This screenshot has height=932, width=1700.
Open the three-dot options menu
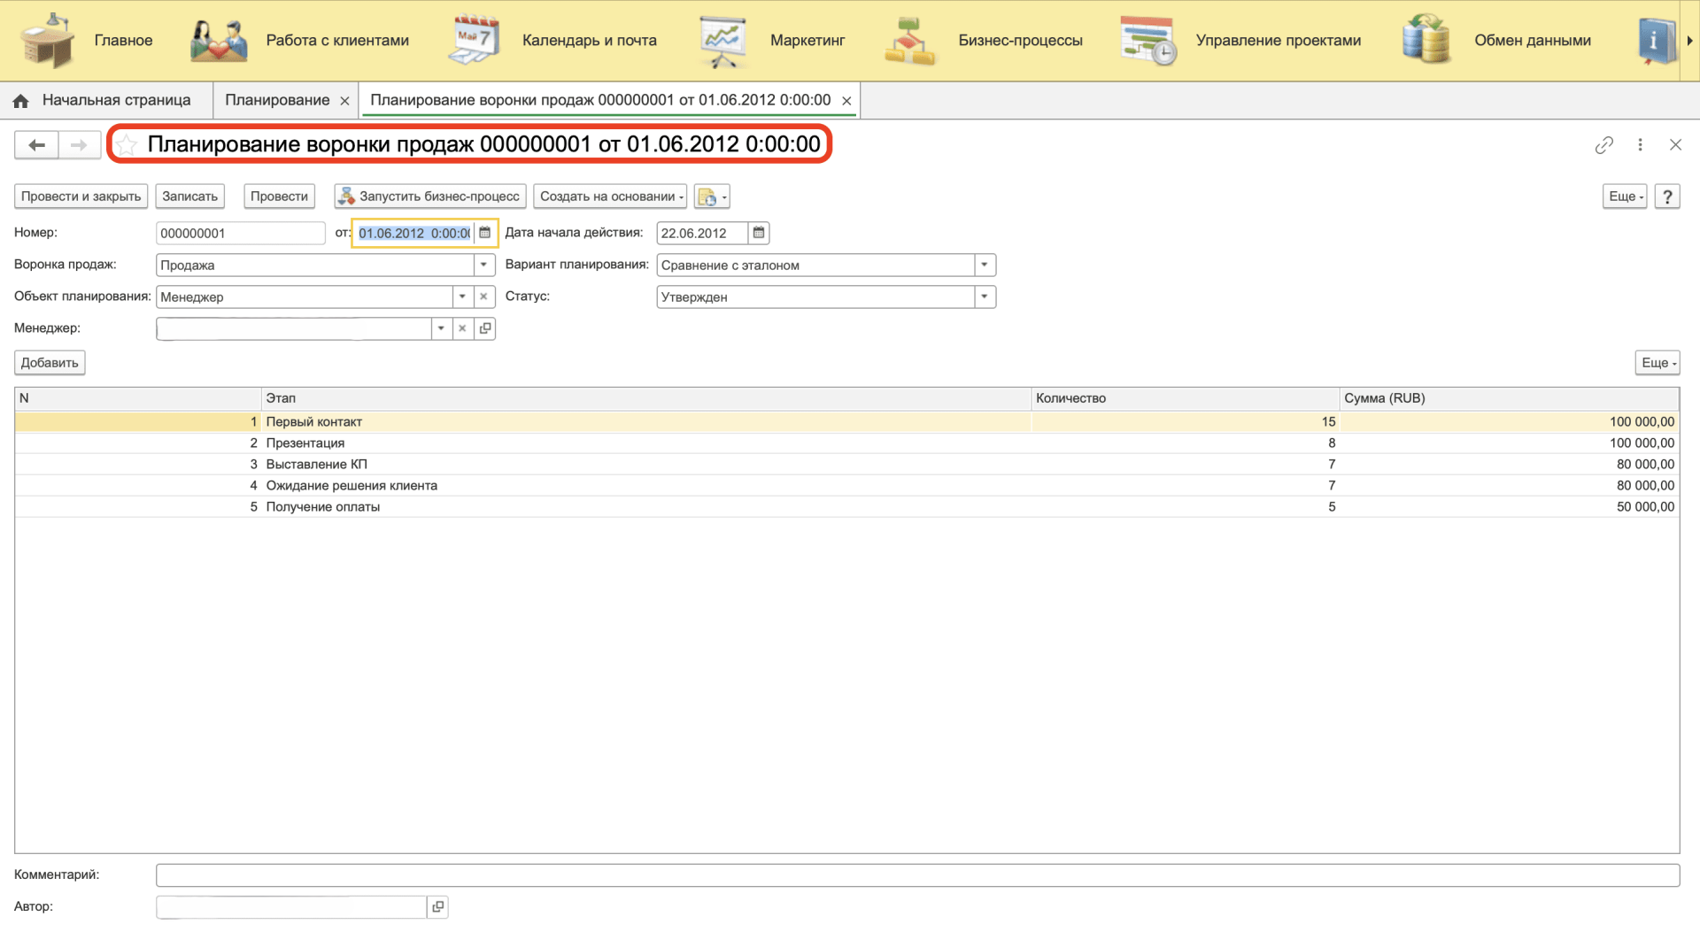pyautogui.click(x=1640, y=145)
